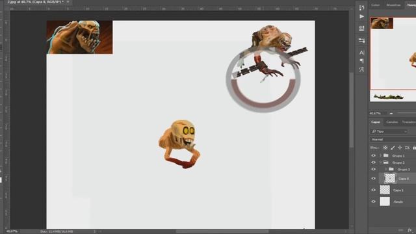This screenshot has height=234, width=416.
Task: Click the link layers icon beside fx
Action: pos(401,230)
